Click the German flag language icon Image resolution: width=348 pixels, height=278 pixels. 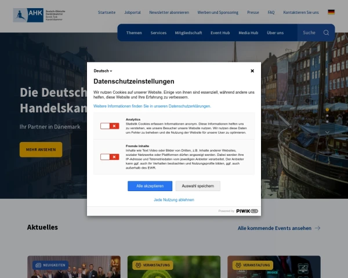[x=331, y=12]
